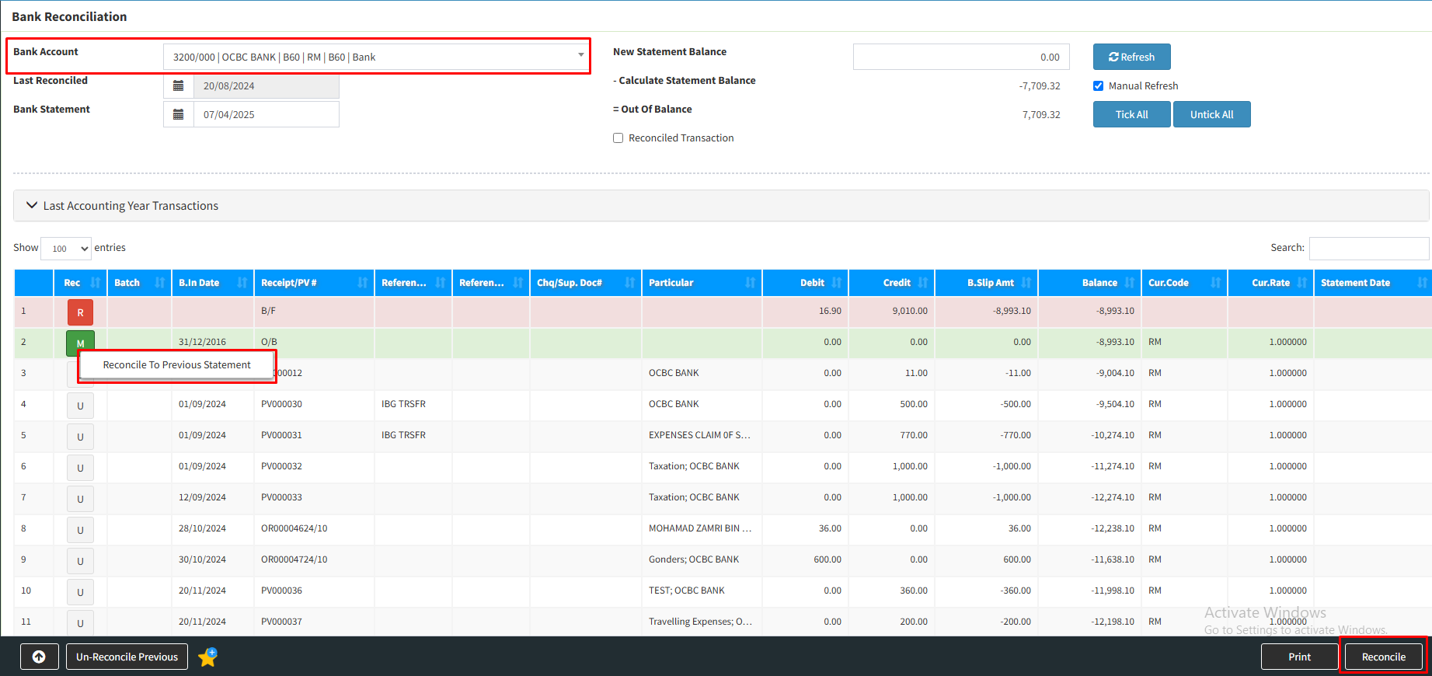Click the scroll-to-top arrow icon

[x=39, y=657]
